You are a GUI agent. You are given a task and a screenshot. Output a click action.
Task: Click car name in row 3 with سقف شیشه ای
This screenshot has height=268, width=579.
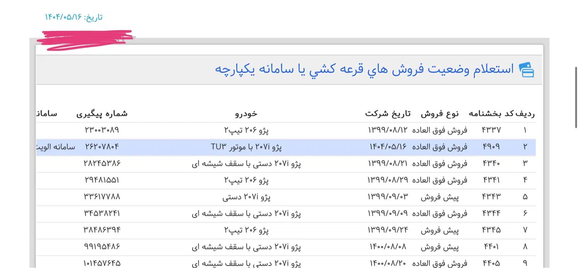pyautogui.click(x=246, y=163)
